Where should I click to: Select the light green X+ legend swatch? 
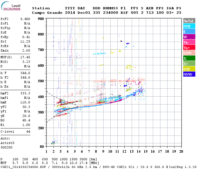click(189, 64)
